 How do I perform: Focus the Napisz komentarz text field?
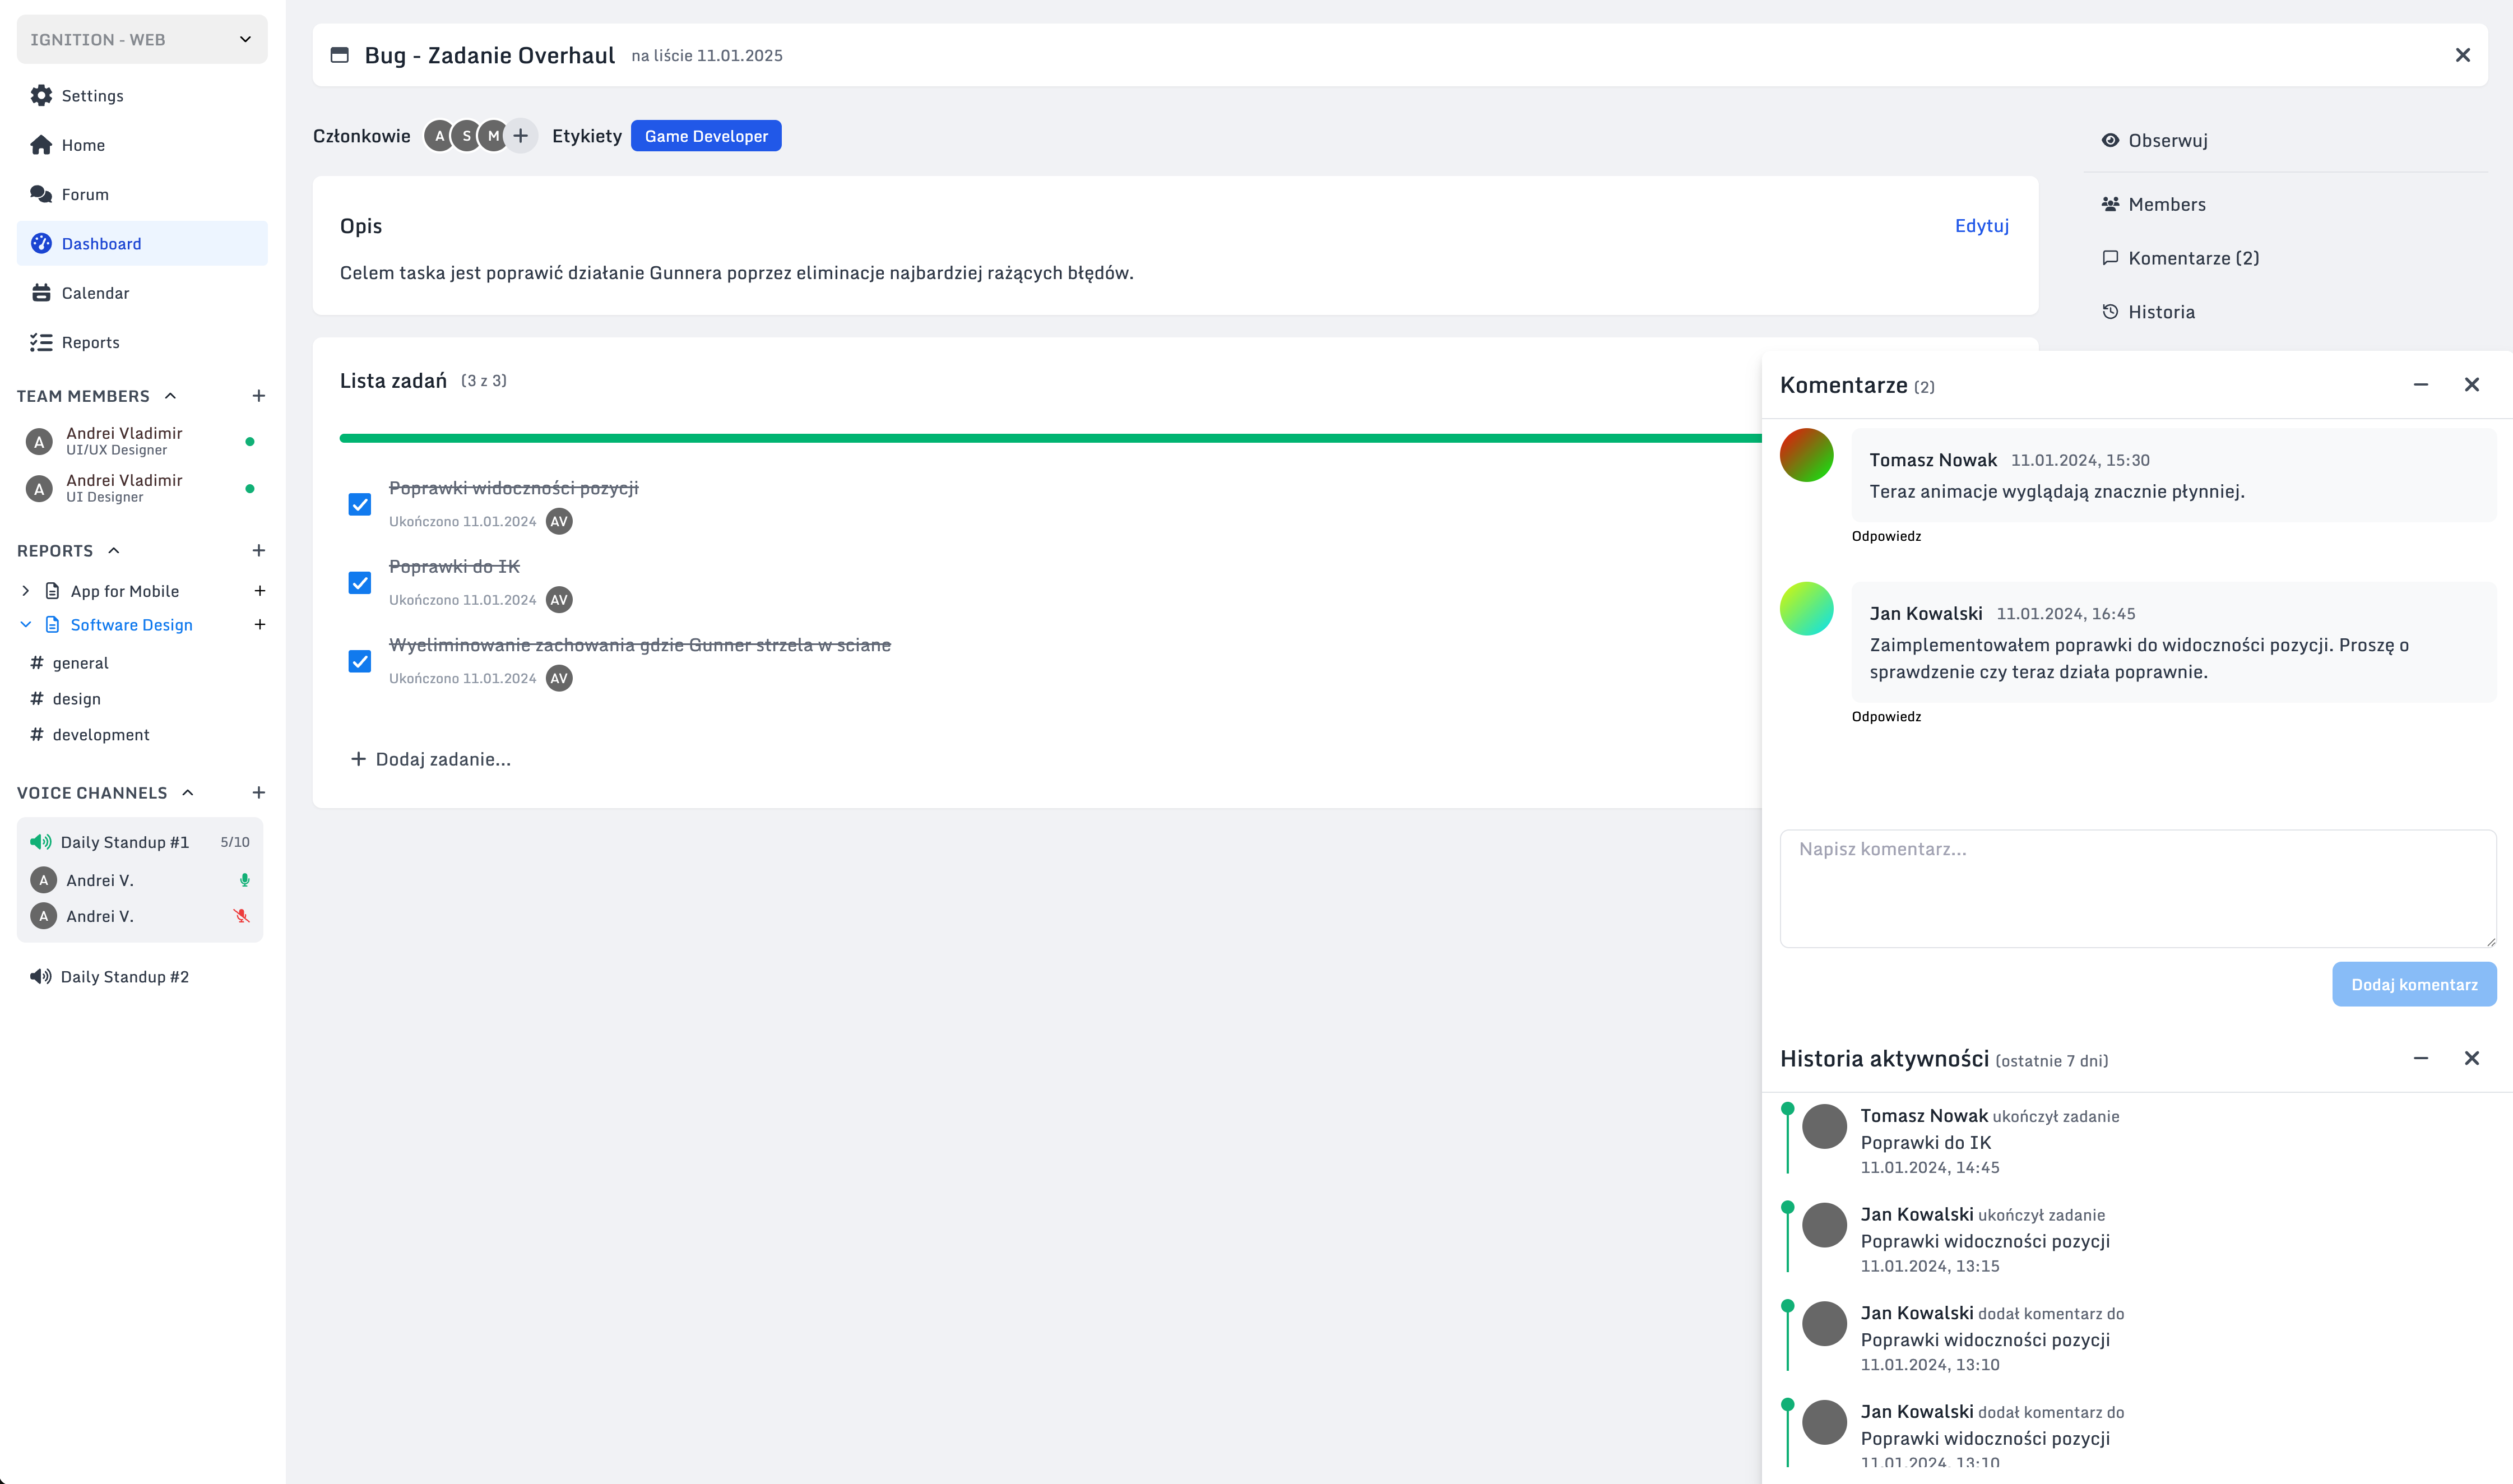(x=2137, y=888)
